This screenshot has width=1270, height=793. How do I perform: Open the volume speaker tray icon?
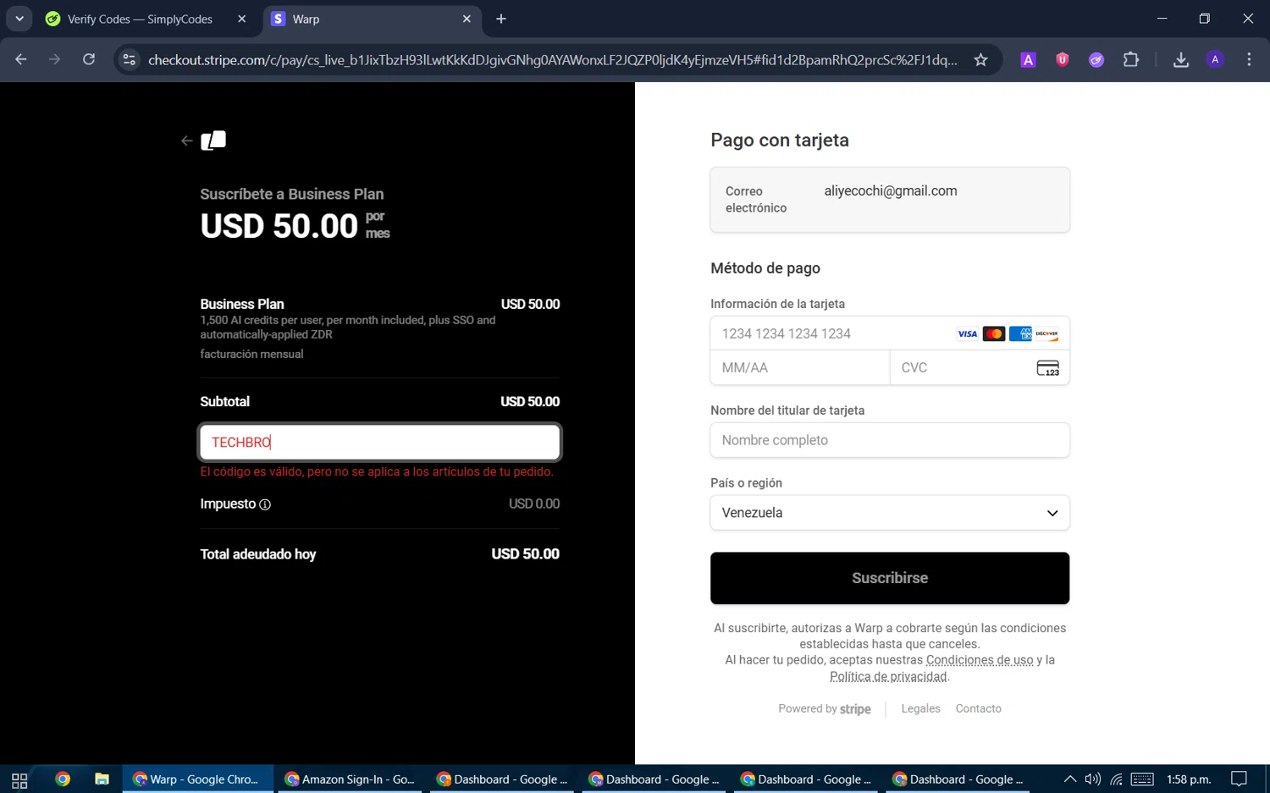pyautogui.click(x=1093, y=779)
